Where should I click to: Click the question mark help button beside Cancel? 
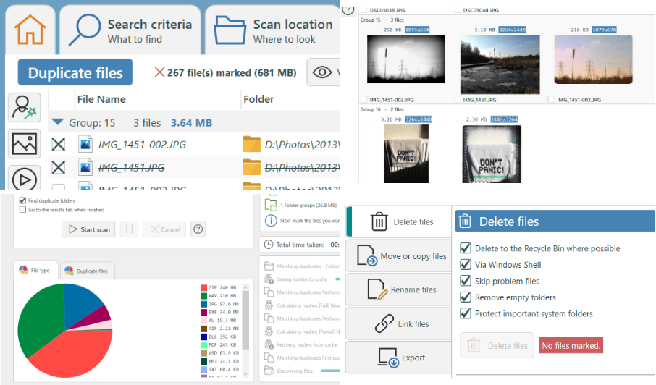[x=198, y=229]
